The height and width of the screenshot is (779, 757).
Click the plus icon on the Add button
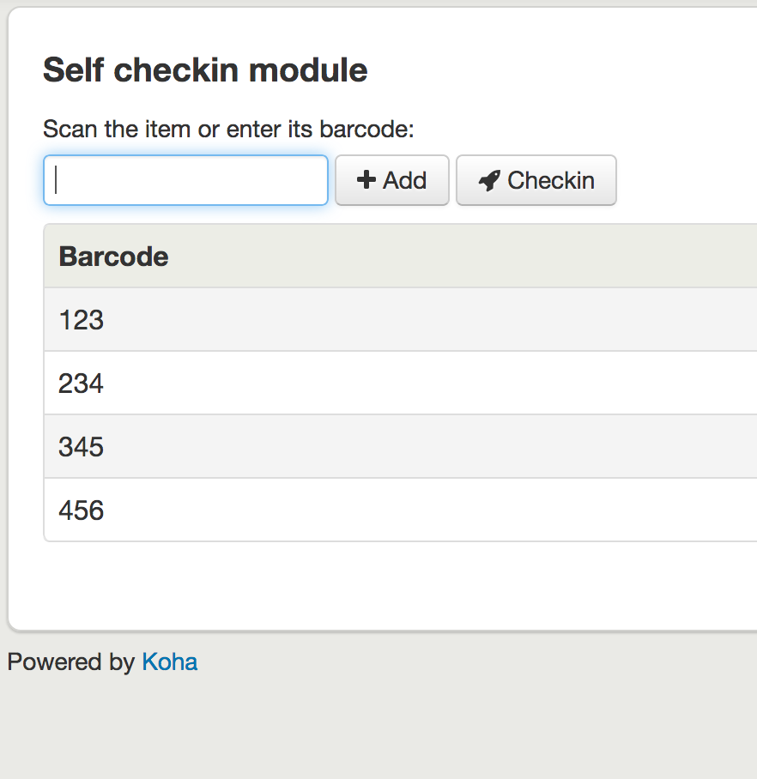(366, 180)
